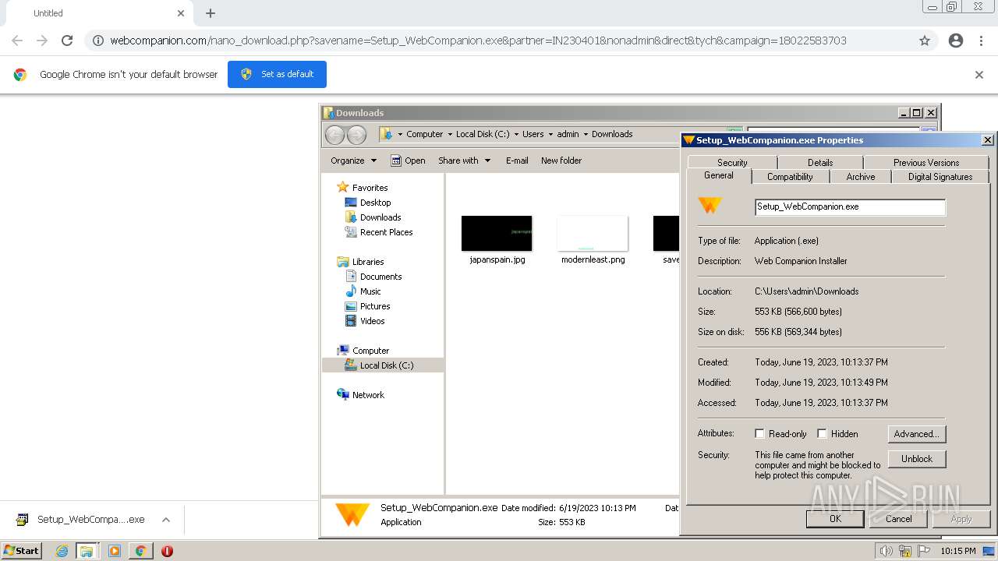Screen dimensions: 998x561
Task: Open the Windows Start menu
Action: [x=21, y=551]
